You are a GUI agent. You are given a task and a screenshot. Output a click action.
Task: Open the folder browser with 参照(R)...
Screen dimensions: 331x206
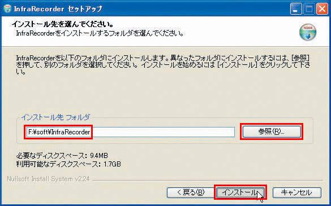point(272,132)
